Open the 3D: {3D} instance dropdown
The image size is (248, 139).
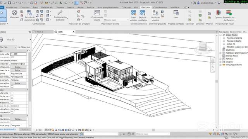tap(15, 47)
